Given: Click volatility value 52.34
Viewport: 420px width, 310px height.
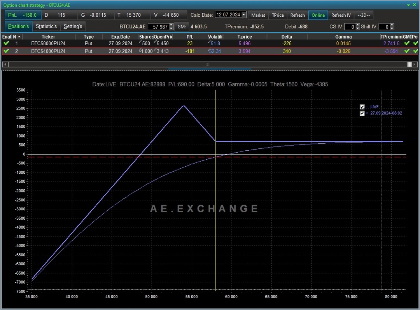Looking at the screenshot, I should 216,51.
